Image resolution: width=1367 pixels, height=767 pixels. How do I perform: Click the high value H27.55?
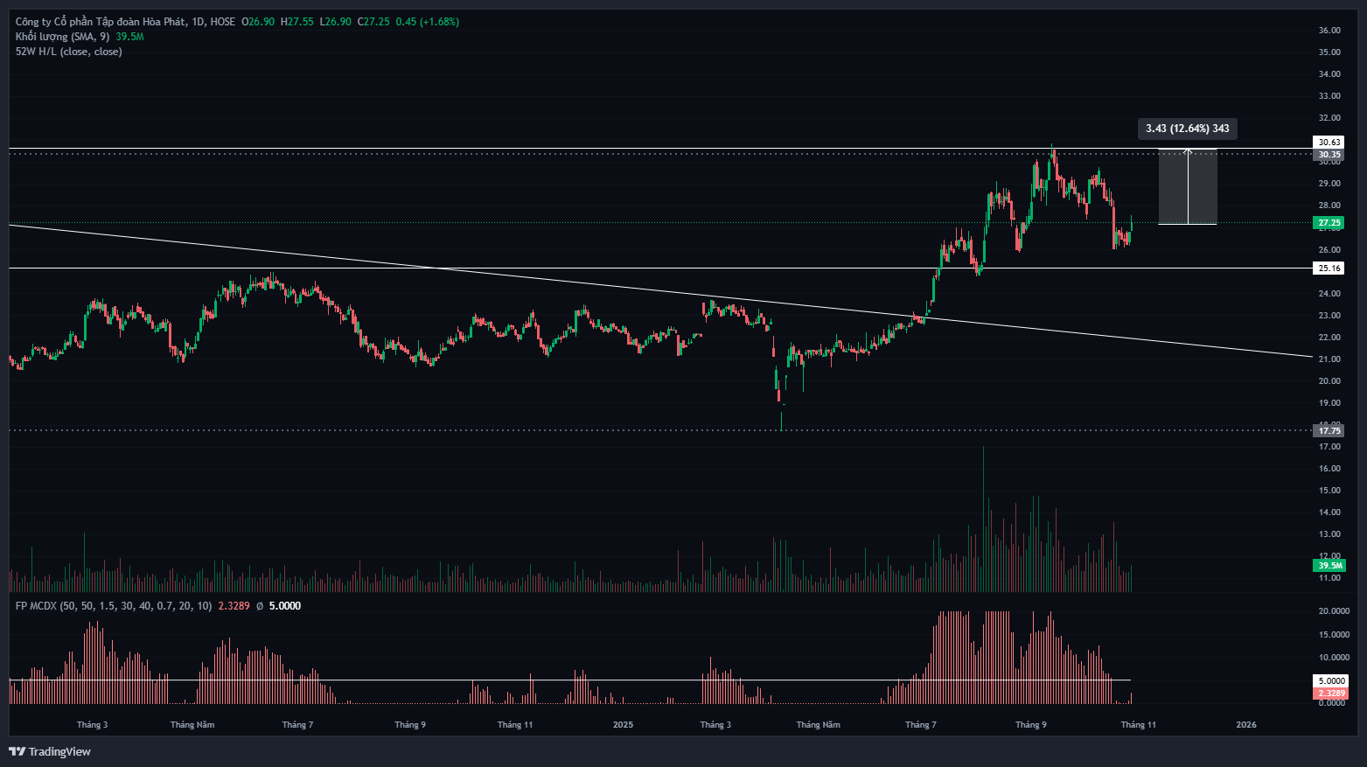(296, 22)
